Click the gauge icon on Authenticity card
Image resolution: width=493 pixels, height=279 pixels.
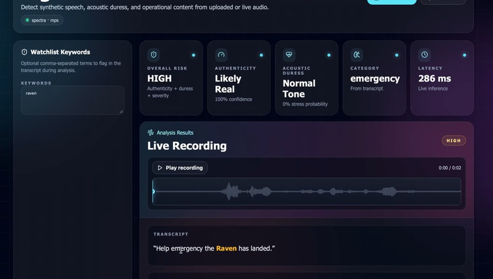pyautogui.click(x=221, y=54)
